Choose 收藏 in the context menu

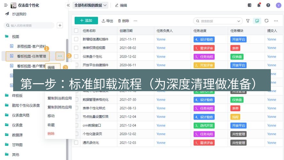pos(51,125)
